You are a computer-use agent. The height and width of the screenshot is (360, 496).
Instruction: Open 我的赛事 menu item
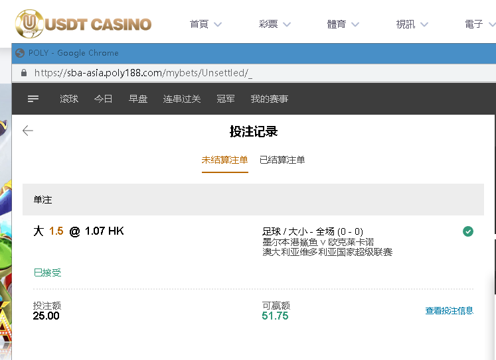(x=270, y=99)
